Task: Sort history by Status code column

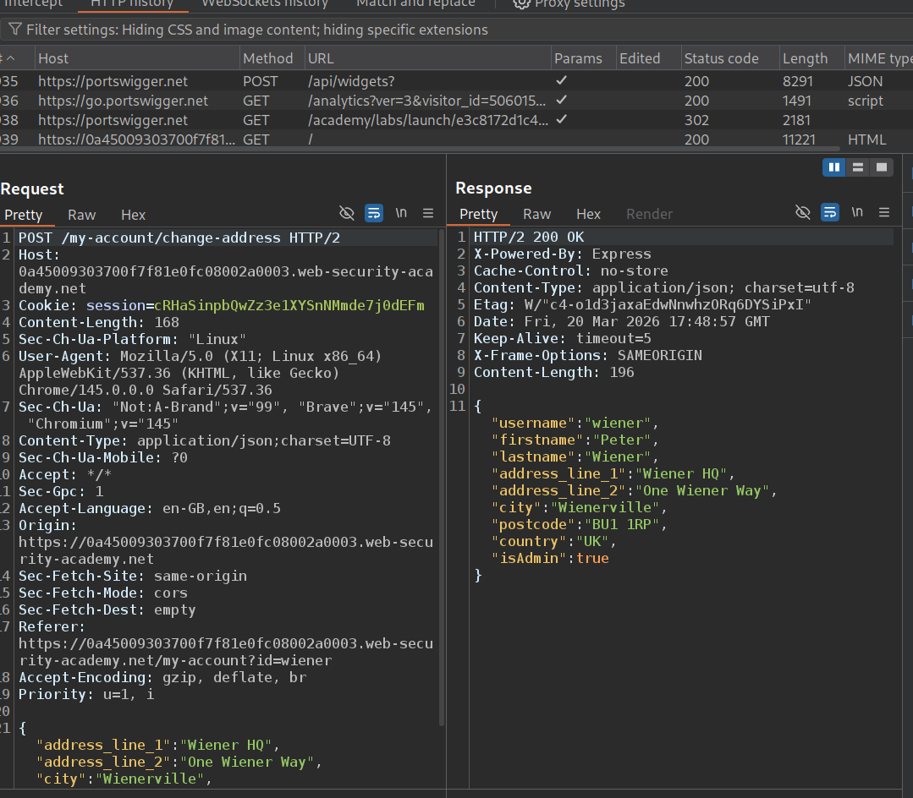Action: (x=721, y=58)
